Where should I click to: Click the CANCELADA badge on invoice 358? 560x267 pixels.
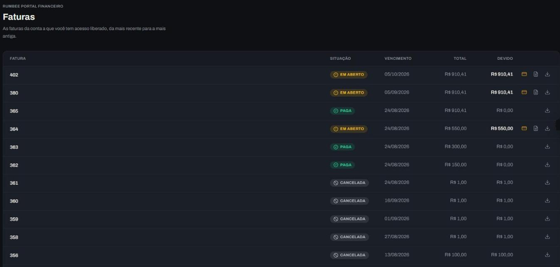point(349,237)
